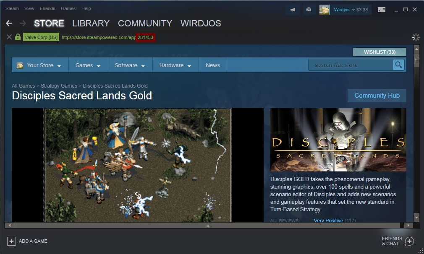Open the announcements megaphone icon
The image size is (424, 254).
click(x=293, y=10)
